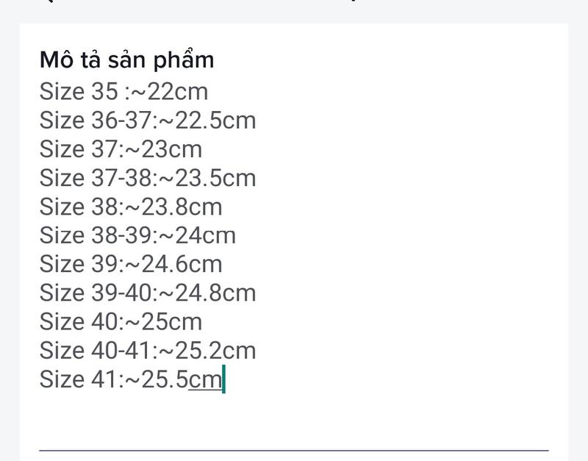
Task: Click the 'Size 41' label on the last line
Action: click(79, 379)
